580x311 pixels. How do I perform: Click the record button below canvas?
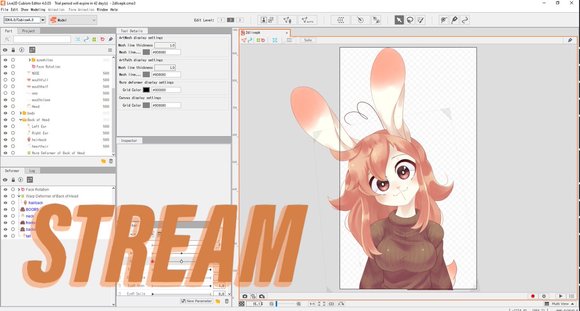click(x=533, y=296)
